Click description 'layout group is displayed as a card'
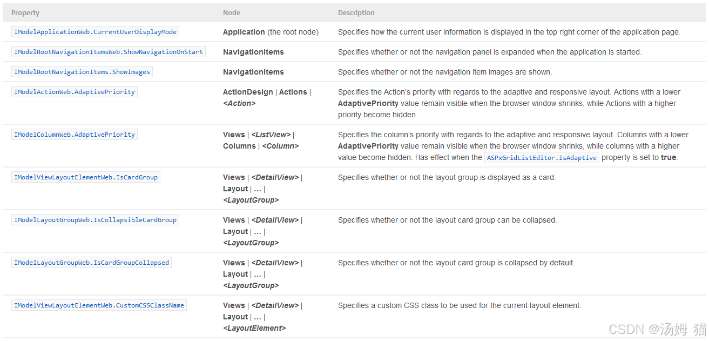The width and height of the screenshot is (709, 341). tap(447, 177)
